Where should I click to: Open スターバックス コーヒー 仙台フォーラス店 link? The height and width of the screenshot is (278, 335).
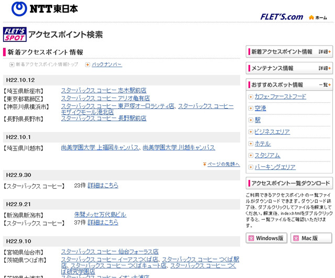pos(110,252)
